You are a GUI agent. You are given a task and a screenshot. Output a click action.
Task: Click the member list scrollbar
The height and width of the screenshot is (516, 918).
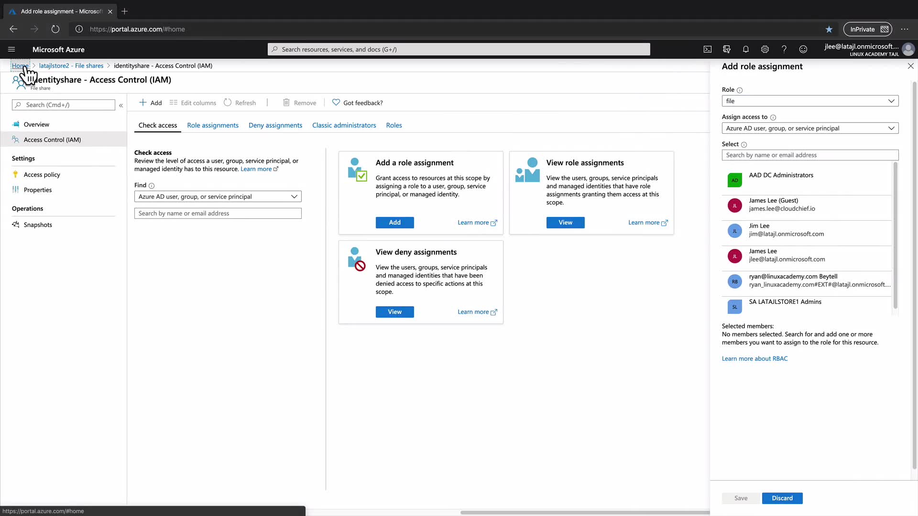pyautogui.click(x=895, y=235)
